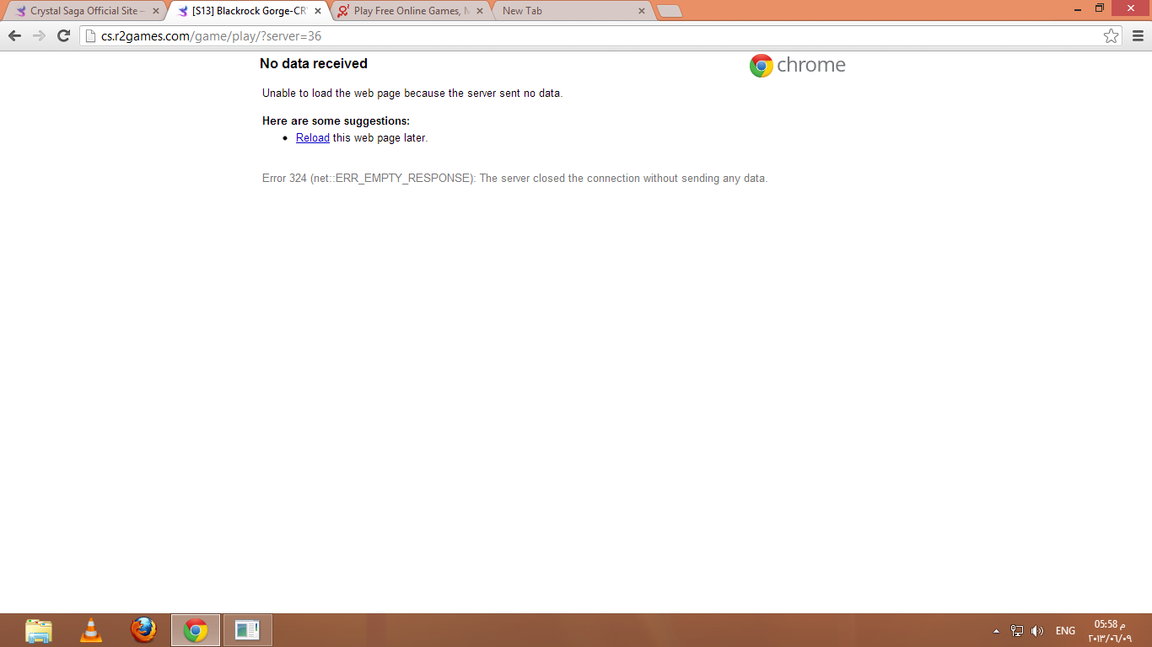This screenshot has height=647, width=1152.
Task: Click the Chrome taskbar icon
Action: 196,630
